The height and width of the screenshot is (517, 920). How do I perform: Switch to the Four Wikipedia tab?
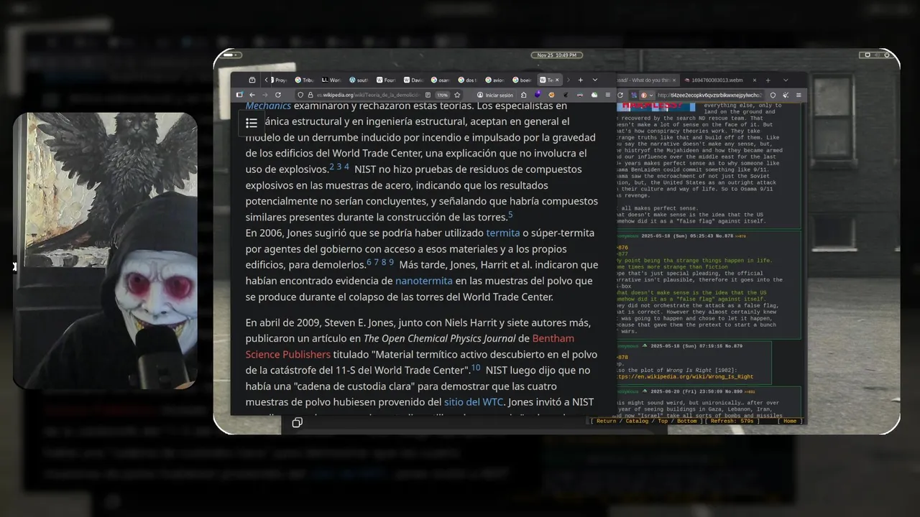click(x=386, y=80)
